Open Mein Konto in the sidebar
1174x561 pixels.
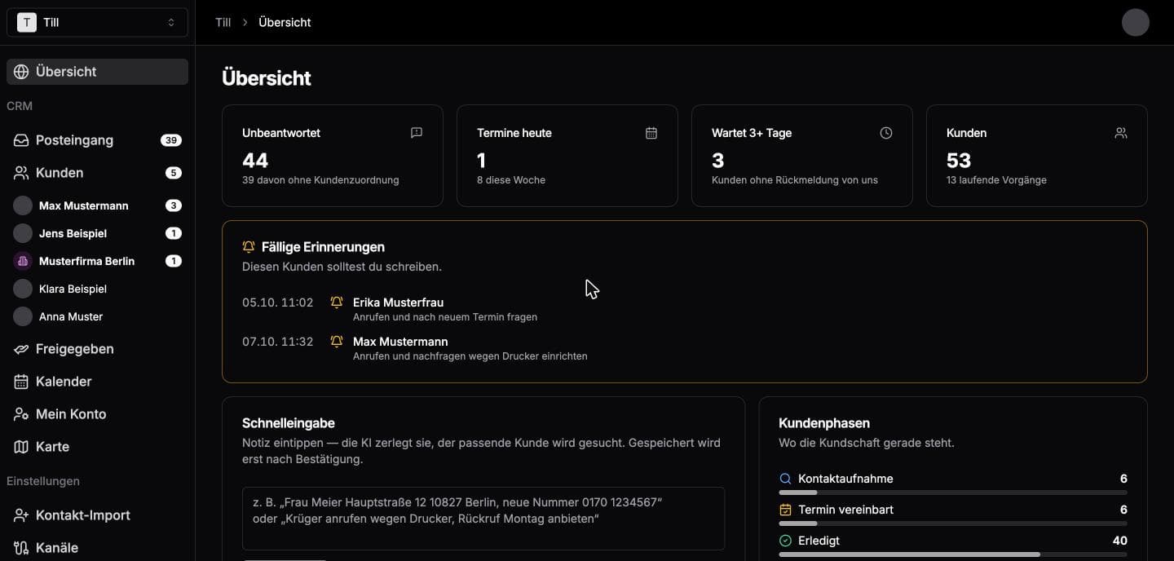tap(97, 414)
